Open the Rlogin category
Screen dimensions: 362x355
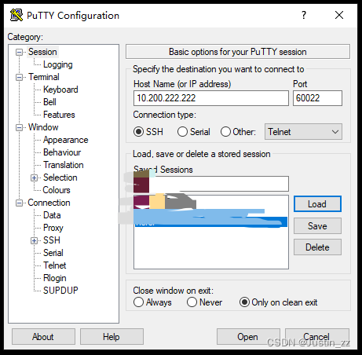[x=55, y=278]
